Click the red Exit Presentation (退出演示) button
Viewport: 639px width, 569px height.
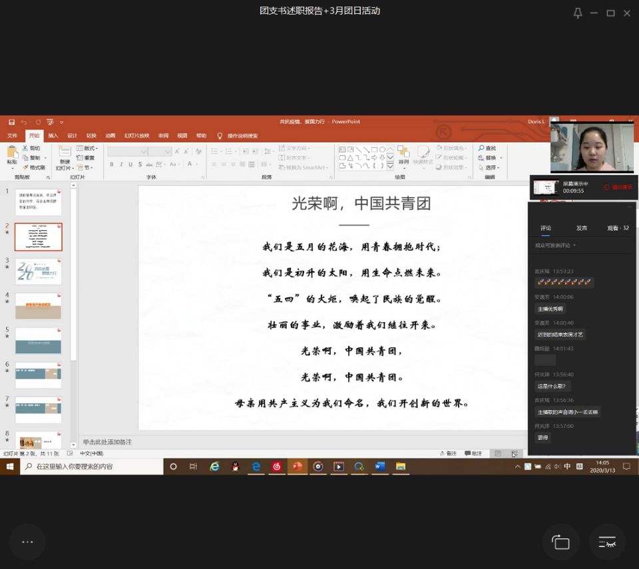[617, 187]
